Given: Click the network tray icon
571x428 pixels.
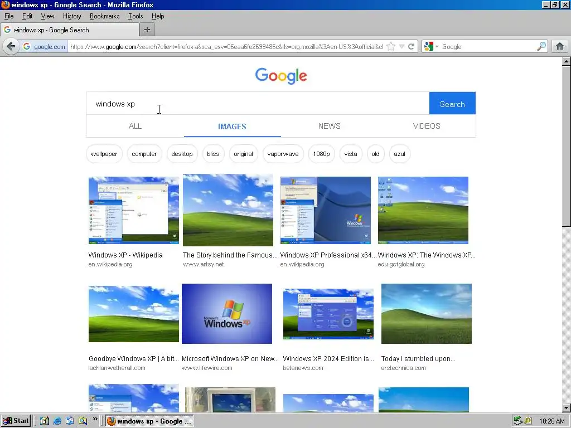Looking at the screenshot, I should [517, 421].
